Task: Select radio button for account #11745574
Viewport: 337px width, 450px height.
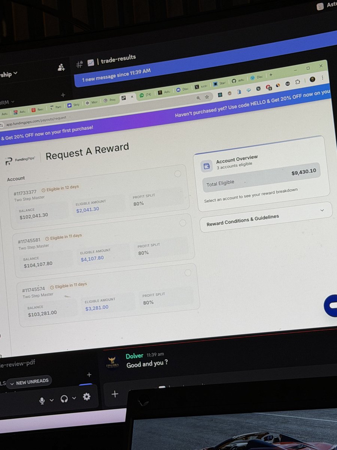Action: (x=188, y=273)
